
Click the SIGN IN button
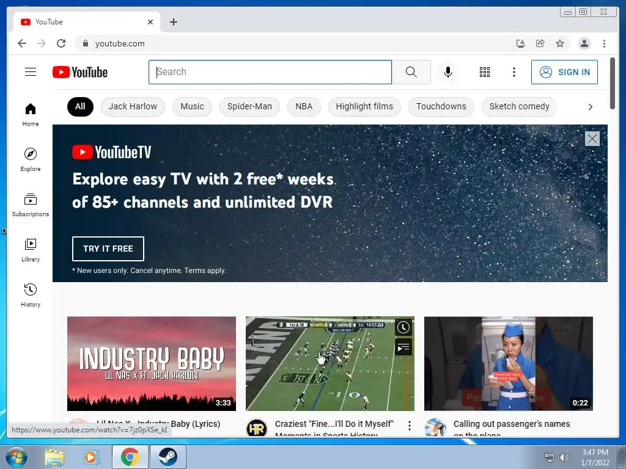(564, 72)
